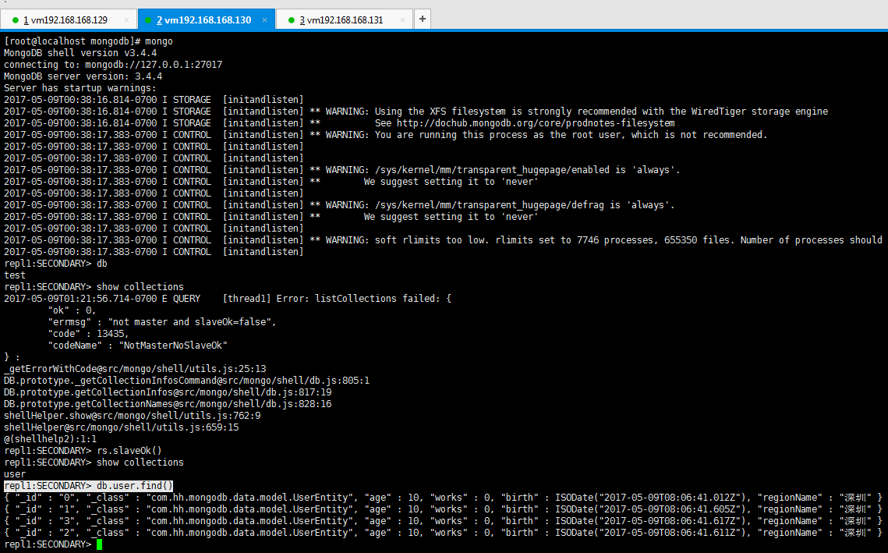This screenshot has width=888, height=553.
Task: Click the green status dot on tab 1
Action: 16,19
